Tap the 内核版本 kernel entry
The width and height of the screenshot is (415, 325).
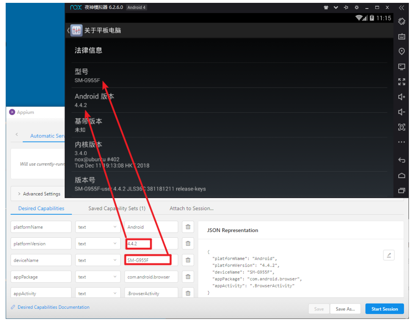click(x=229, y=154)
